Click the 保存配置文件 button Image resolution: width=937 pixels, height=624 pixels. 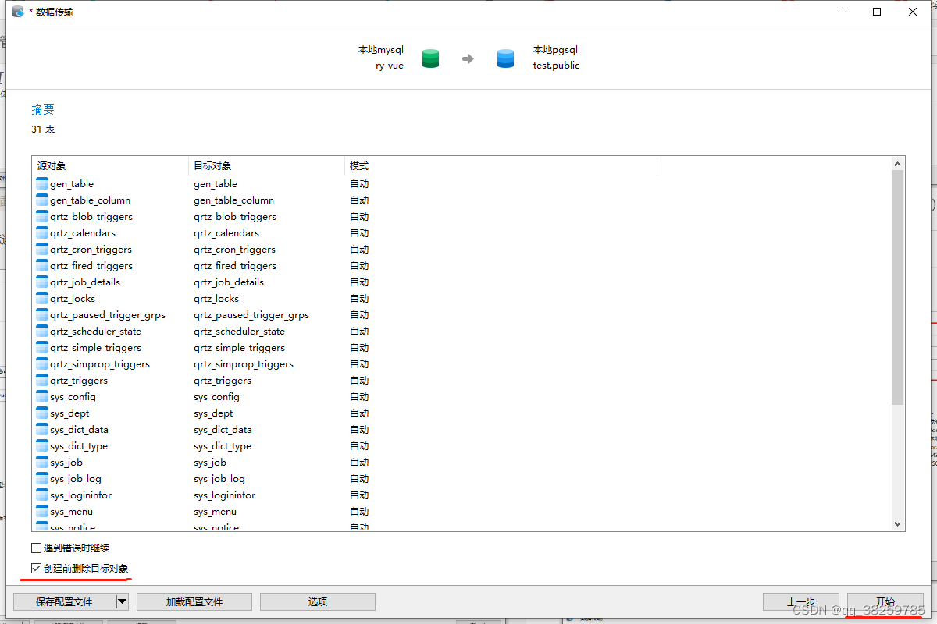coord(64,601)
